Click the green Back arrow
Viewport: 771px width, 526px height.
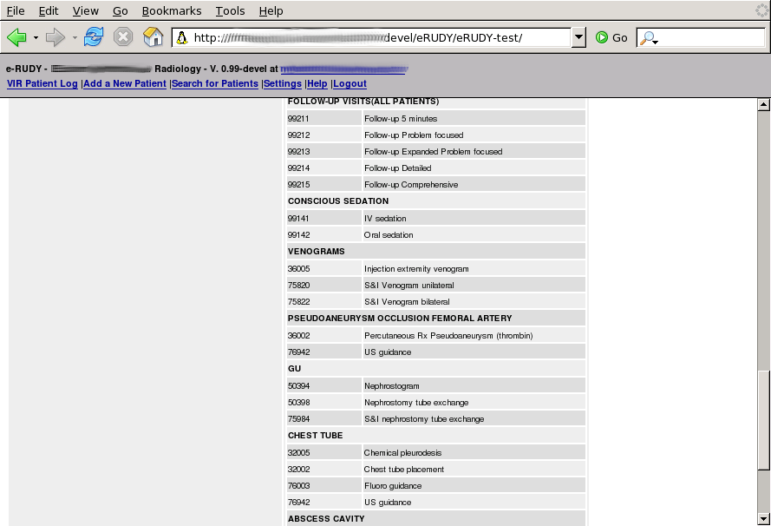pyautogui.click(x=16, y=37)
